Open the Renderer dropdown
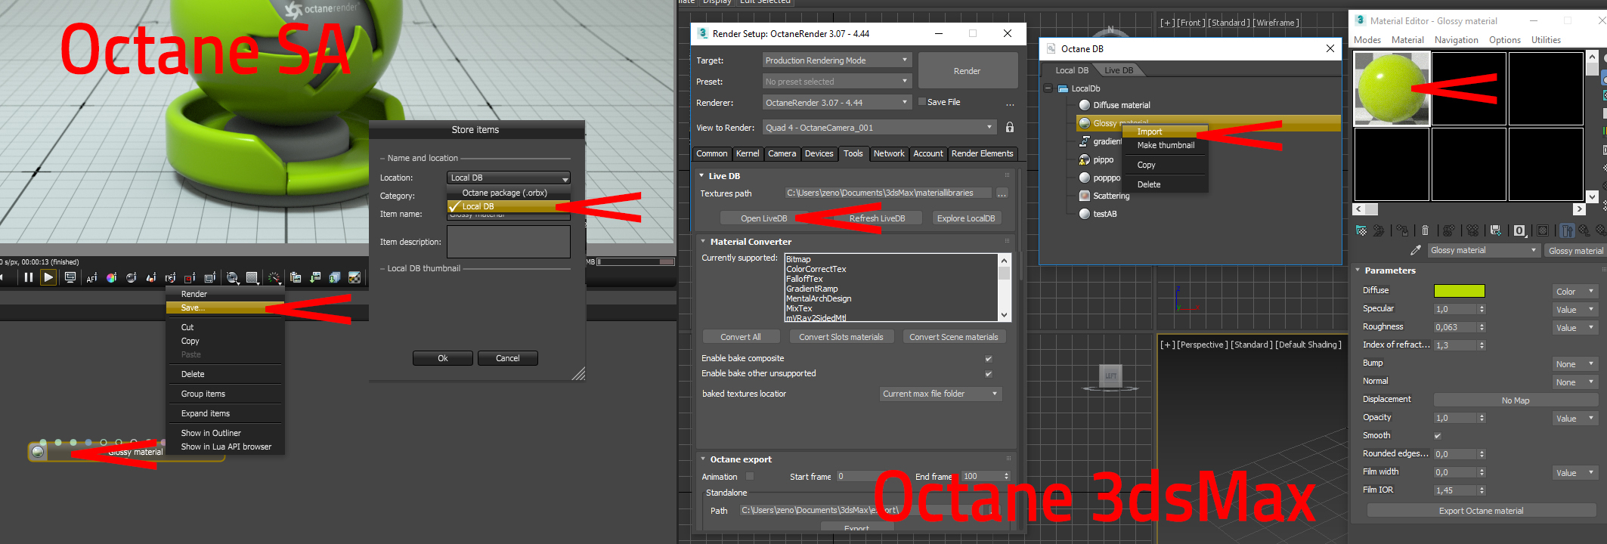 (837, 103)
